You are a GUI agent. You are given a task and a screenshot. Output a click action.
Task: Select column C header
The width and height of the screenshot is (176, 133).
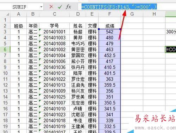[55, 14]
